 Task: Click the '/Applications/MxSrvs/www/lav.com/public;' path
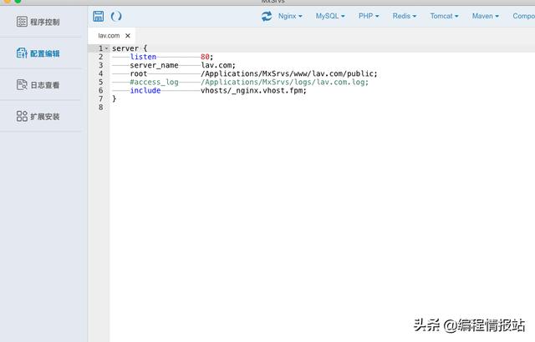[x=289, y=74]
